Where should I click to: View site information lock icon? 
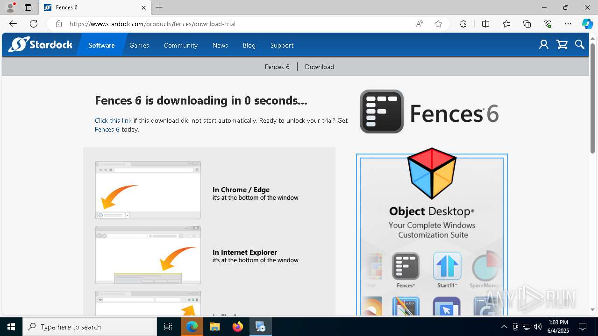58,24
